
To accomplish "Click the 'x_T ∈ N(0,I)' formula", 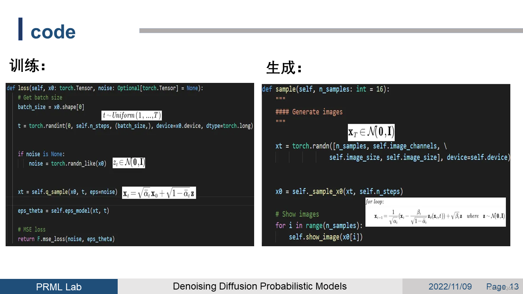I will (x=371, y=132).
